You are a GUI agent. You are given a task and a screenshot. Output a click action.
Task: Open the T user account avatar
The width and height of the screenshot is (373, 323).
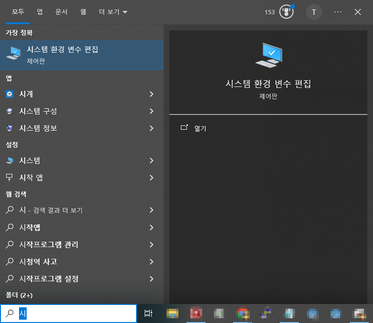click(x=314, y=12)
